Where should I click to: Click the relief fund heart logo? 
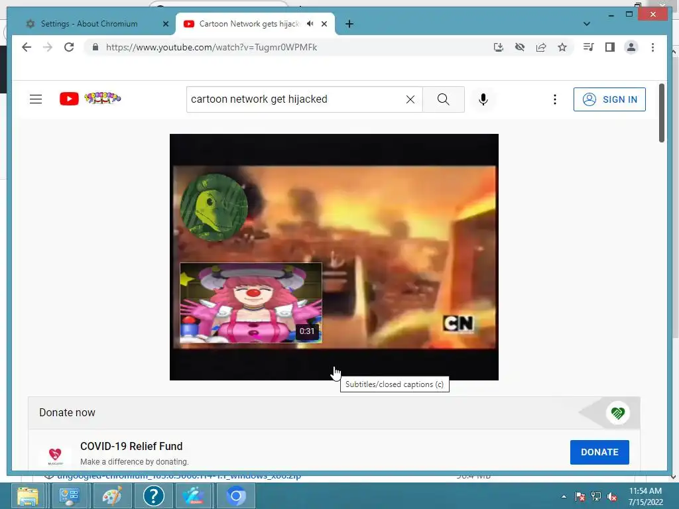pyautogui.click(x=55, y=455)
